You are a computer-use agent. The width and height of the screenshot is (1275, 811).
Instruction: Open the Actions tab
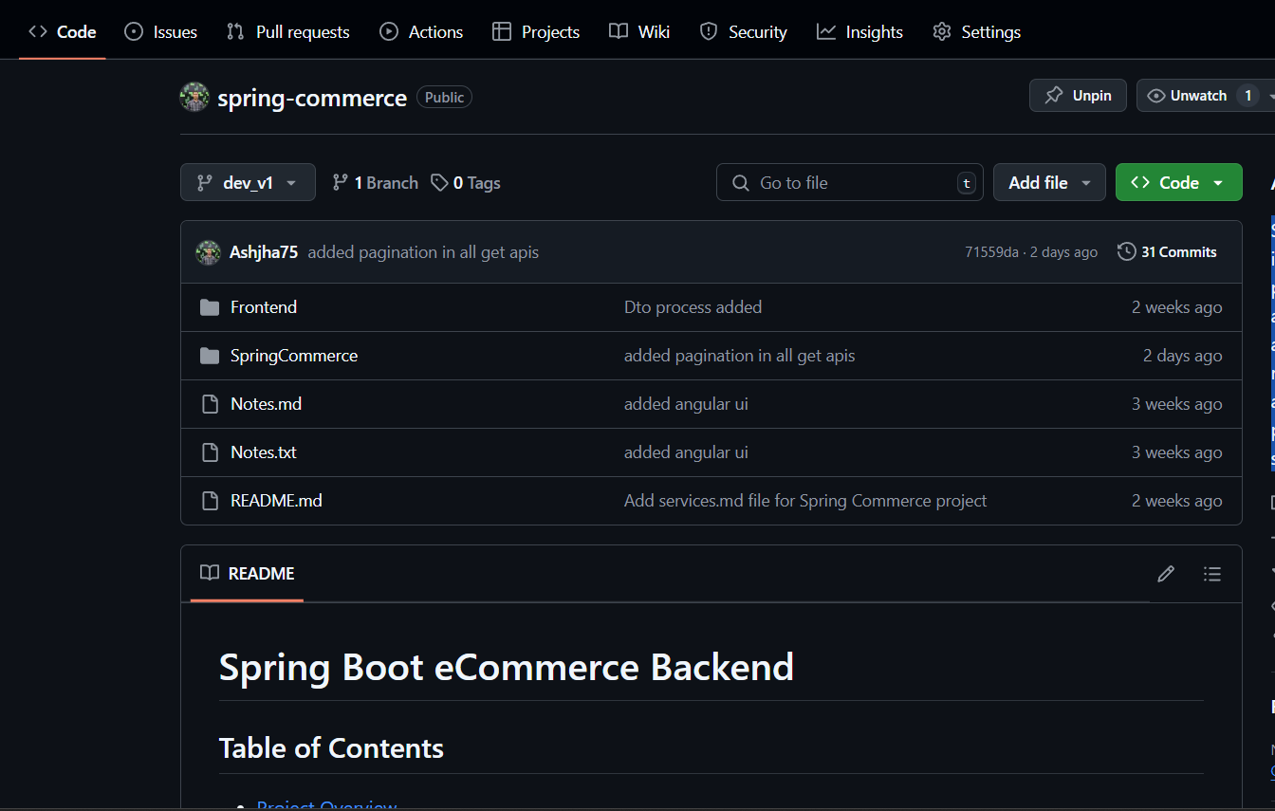coord(421,31)
